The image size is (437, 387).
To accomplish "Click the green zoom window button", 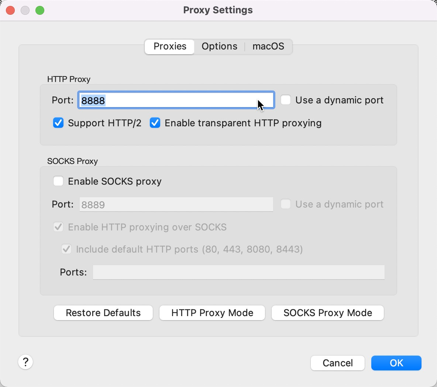I will tap(40, 10).
